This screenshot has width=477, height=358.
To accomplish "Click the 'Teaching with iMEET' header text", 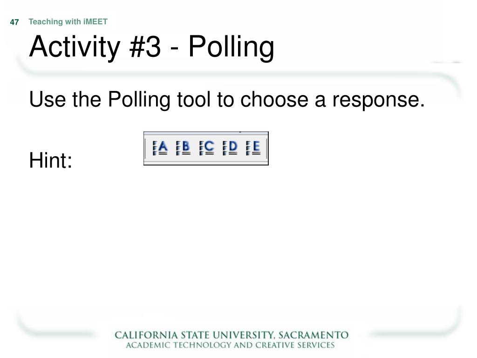I will click(68, 21).
